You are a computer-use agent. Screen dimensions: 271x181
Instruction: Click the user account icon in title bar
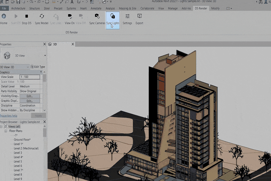coord(266,2)
